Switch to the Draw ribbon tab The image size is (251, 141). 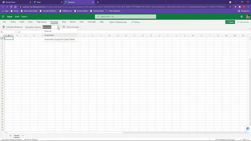30,22
